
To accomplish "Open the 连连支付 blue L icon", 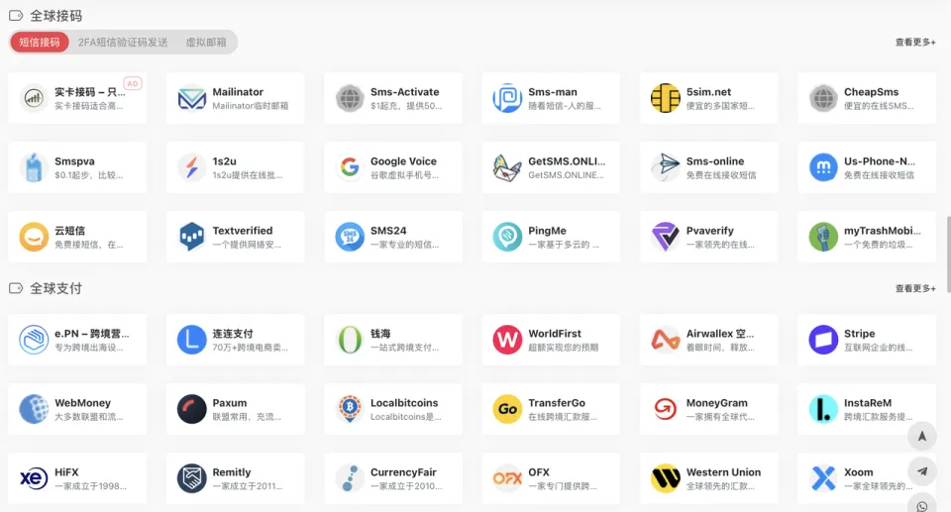I will (x=191, y=340).
